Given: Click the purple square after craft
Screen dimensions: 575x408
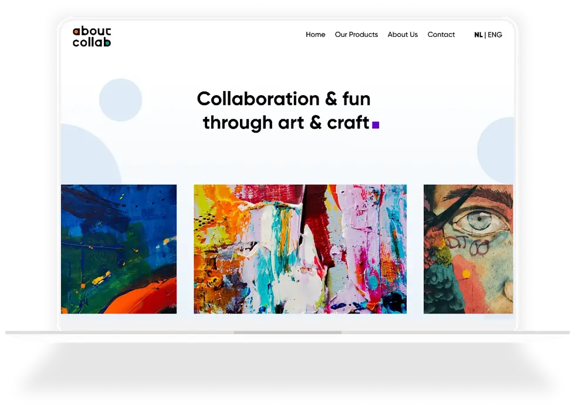Looking at the screenshot, I should (x=376, y=125).
